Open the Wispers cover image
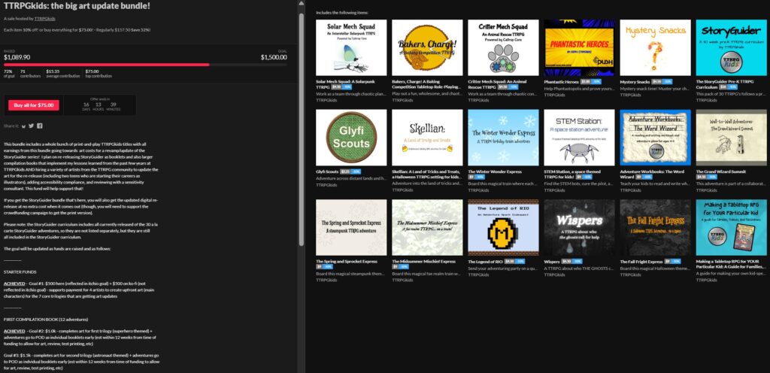The image size is (770, 373). (x=580, y=227)
